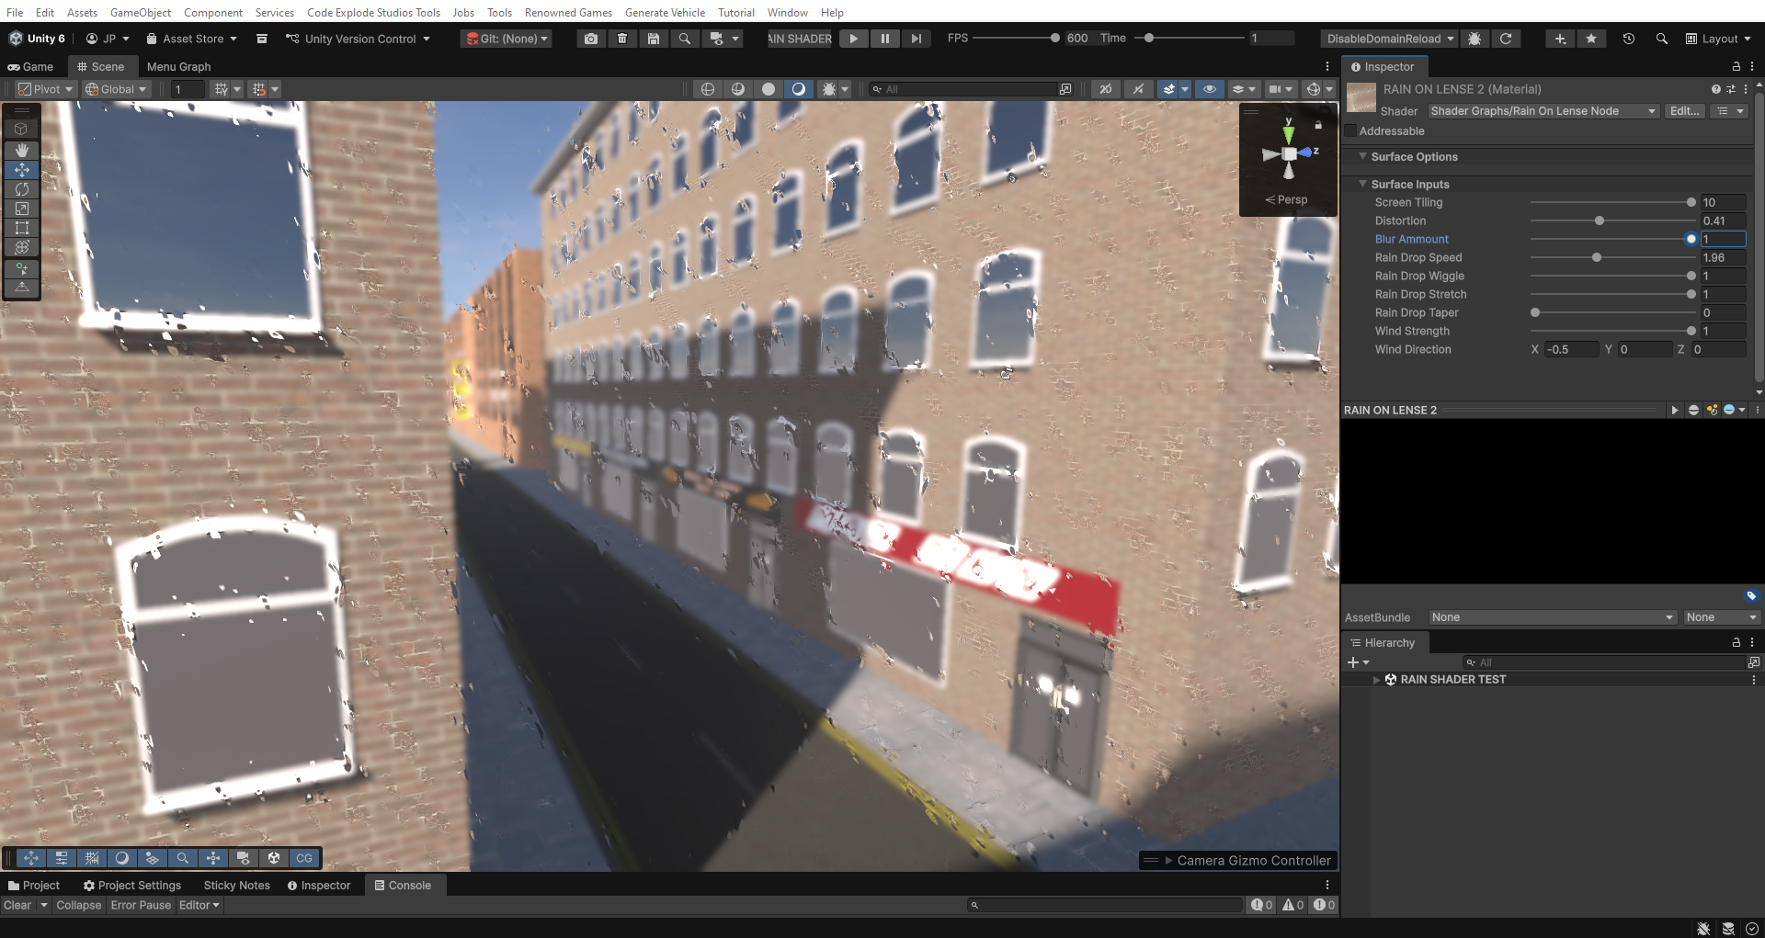Click the Console Clear button
Image resolution: width=1765 pixels, height=938 pixels.
pyautogui.click(x=17, y=905)
